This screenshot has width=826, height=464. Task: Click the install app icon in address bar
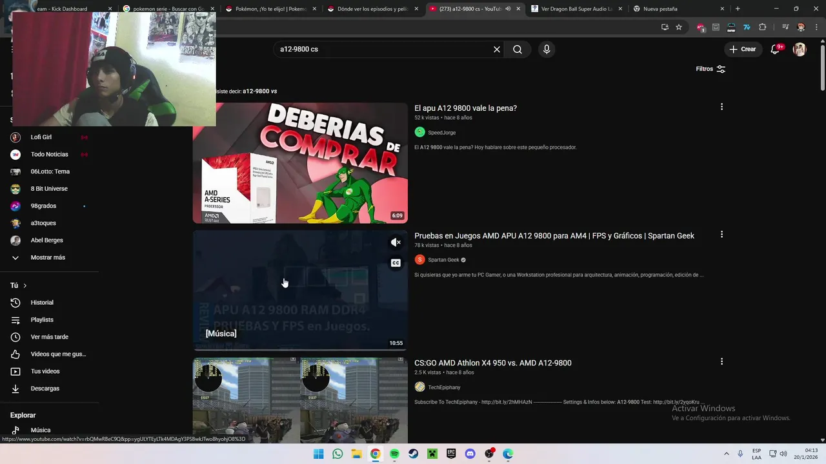[x=665, y=27]
